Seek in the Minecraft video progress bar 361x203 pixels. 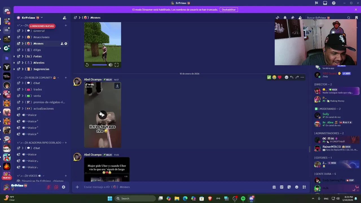pyautogui.click(x=100, y=65)
